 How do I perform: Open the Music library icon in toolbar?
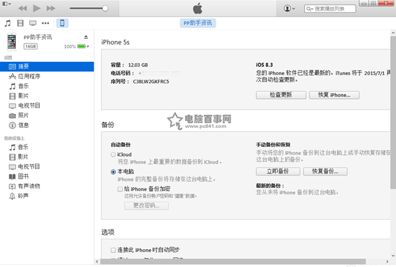8,23
